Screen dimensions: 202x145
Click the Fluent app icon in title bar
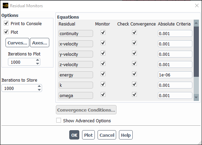click(x=6, y=6)
